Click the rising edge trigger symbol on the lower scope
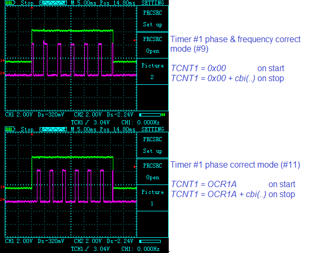The height and width of the screenshot is (253, 310). [86, 249]
